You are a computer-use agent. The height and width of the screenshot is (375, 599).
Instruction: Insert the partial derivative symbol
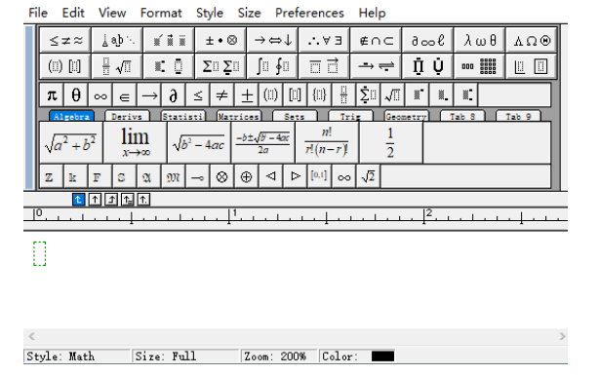click(174, 95)
